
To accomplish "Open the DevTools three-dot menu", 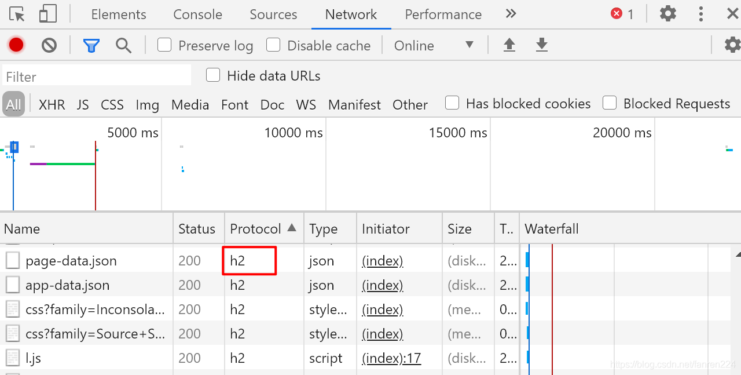I will point(701,14).
